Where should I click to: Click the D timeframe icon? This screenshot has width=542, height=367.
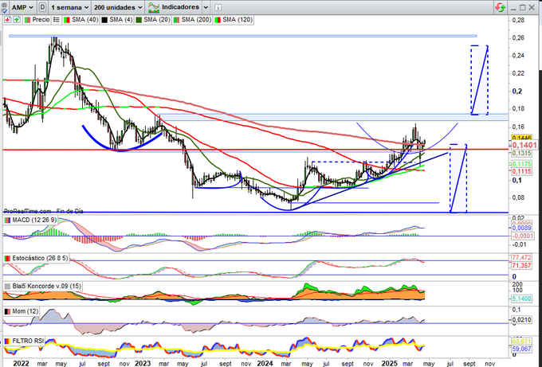41,6
